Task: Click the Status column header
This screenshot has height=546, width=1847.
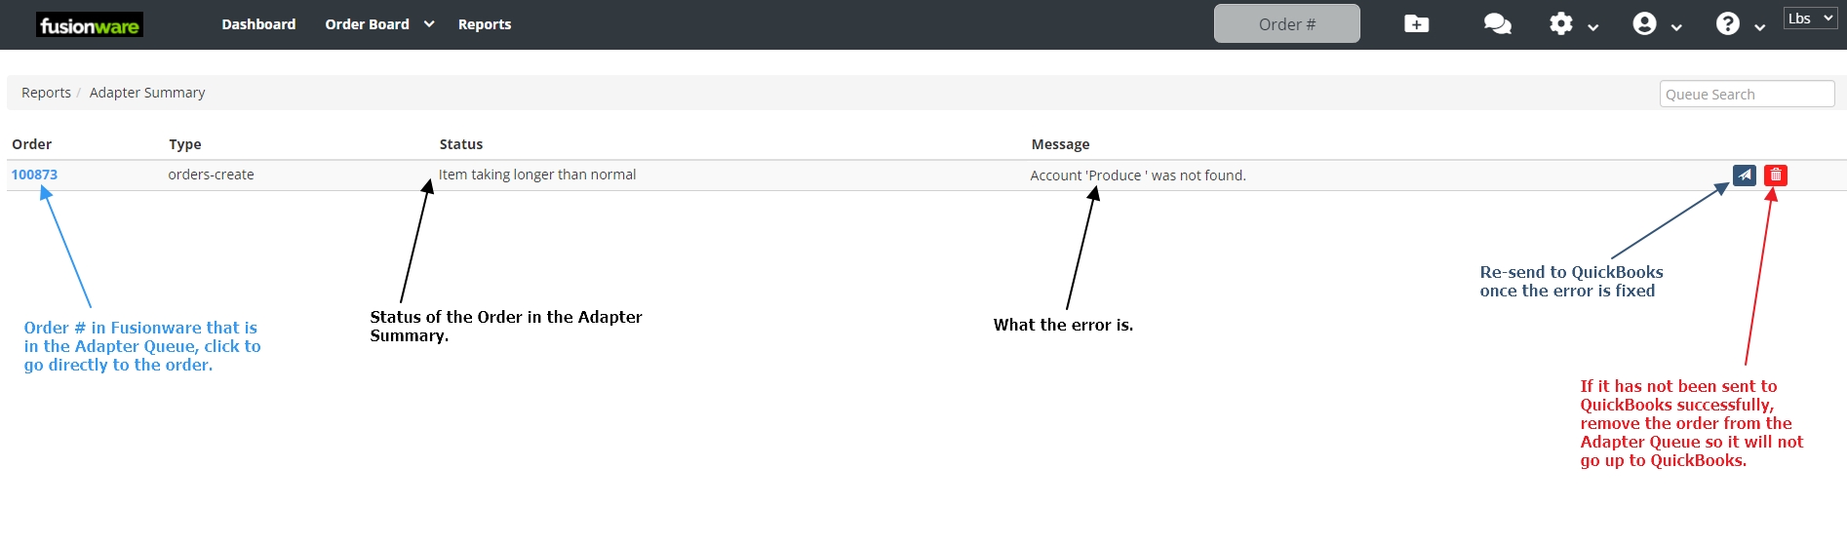Action: coord(461,144)
